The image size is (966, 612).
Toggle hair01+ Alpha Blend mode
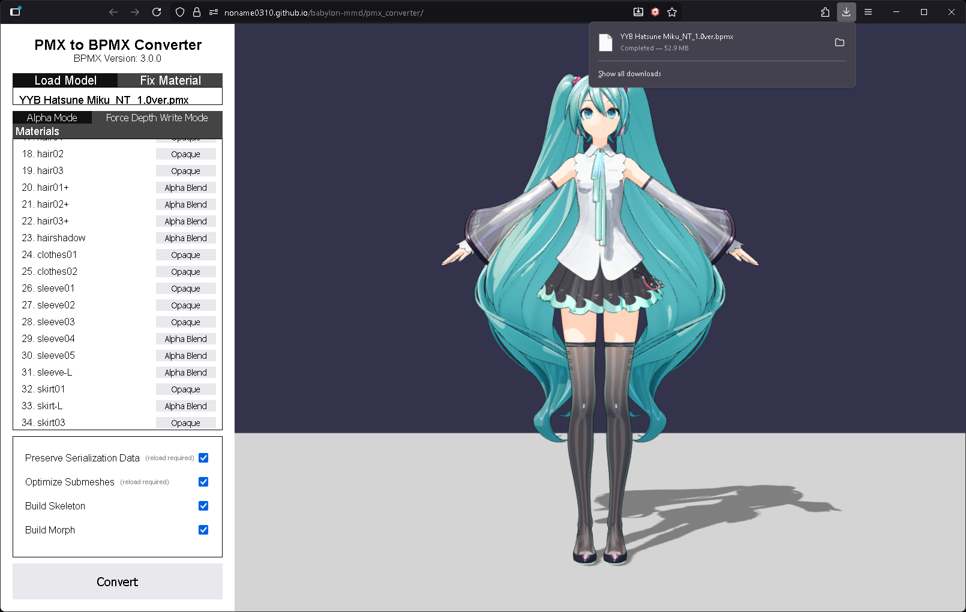coord(186,188)
